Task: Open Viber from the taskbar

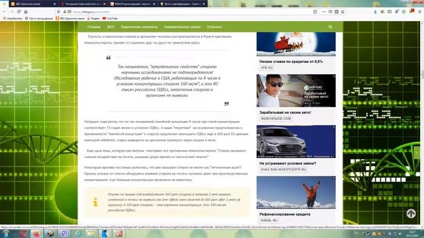Action: [64, 233]
